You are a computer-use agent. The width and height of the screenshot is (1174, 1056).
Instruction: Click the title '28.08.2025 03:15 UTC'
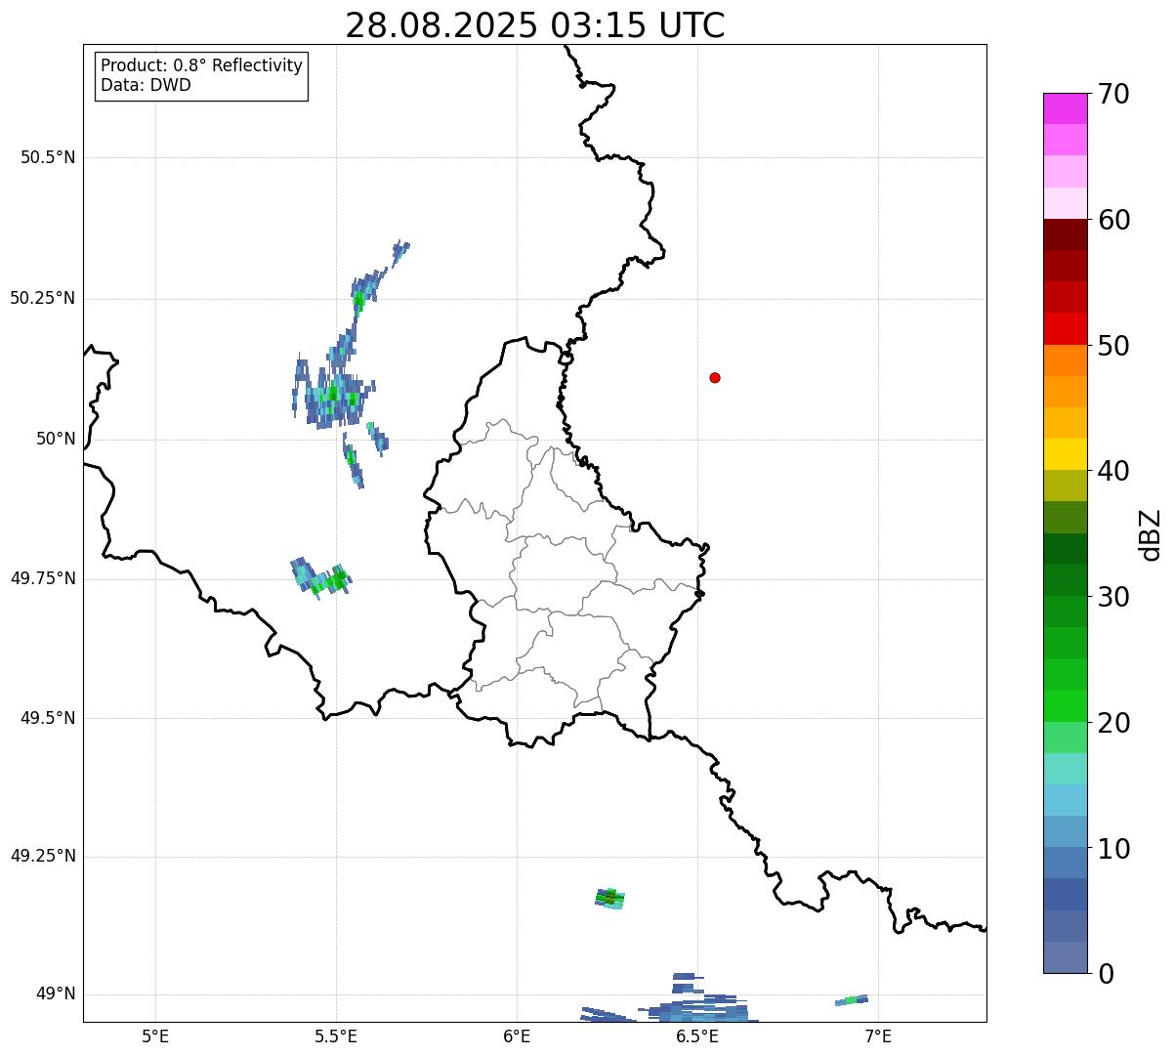coord(535,25)
